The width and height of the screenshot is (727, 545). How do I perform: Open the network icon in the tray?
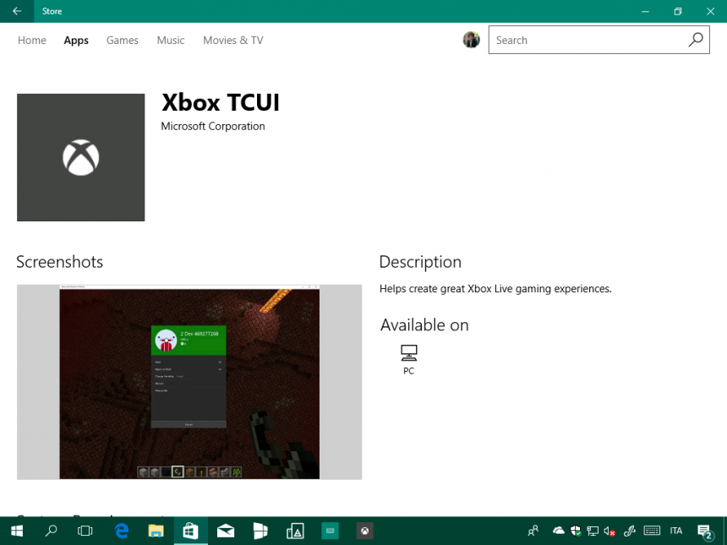pyautogui.click(x=592, y=531)
